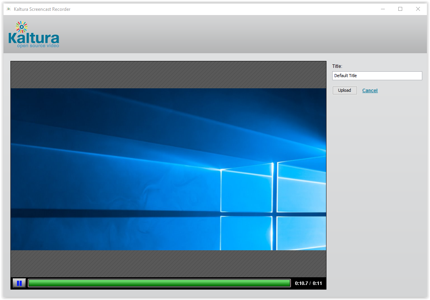Click the Title: field label
This screenshot has width=430, height=300.
(337, 66)
